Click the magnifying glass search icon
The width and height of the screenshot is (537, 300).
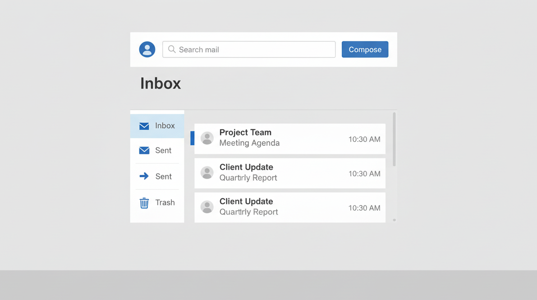coord(172,49)
